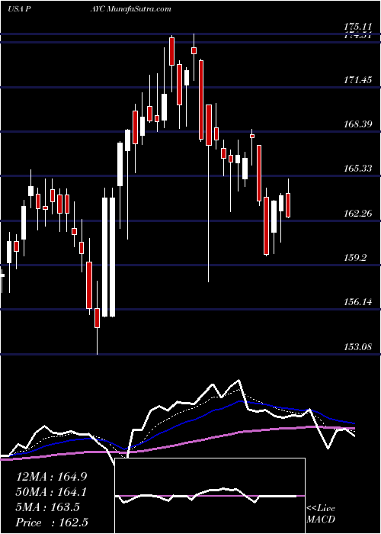The width and height of the screenshot is (381, 534).
Task: Select the 156.14 price level label
Action: click(357, 302)
